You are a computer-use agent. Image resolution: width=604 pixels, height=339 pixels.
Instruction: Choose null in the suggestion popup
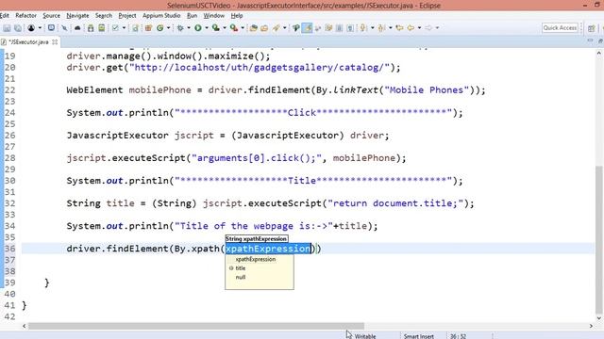(x=241, y=277)
